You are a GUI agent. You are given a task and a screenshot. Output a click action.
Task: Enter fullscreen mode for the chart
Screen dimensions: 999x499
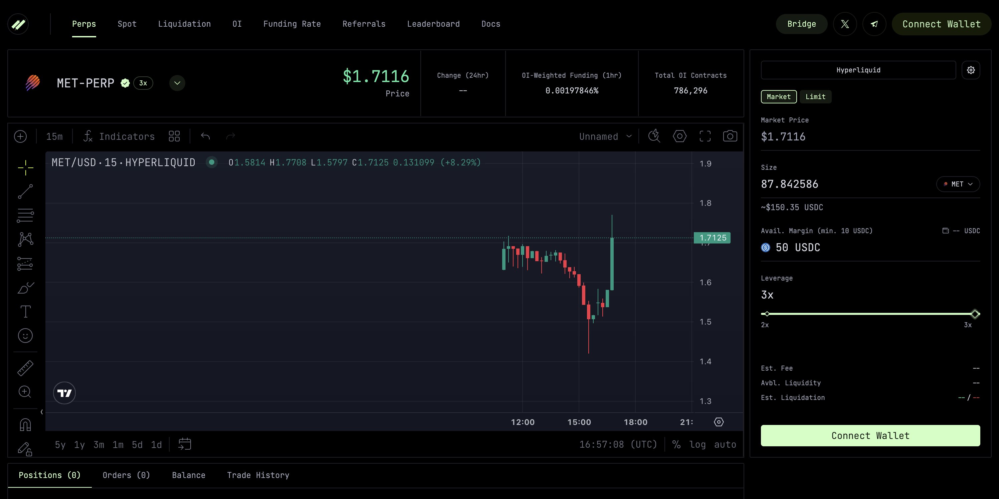705,136
